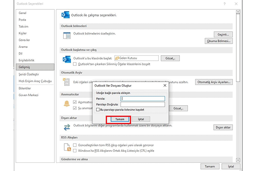Click İptal at the bottom of Outlook Seçenekleri
The height and width of the screenshot is (171, 257).
pyautogui.click(x=231, y=166)
